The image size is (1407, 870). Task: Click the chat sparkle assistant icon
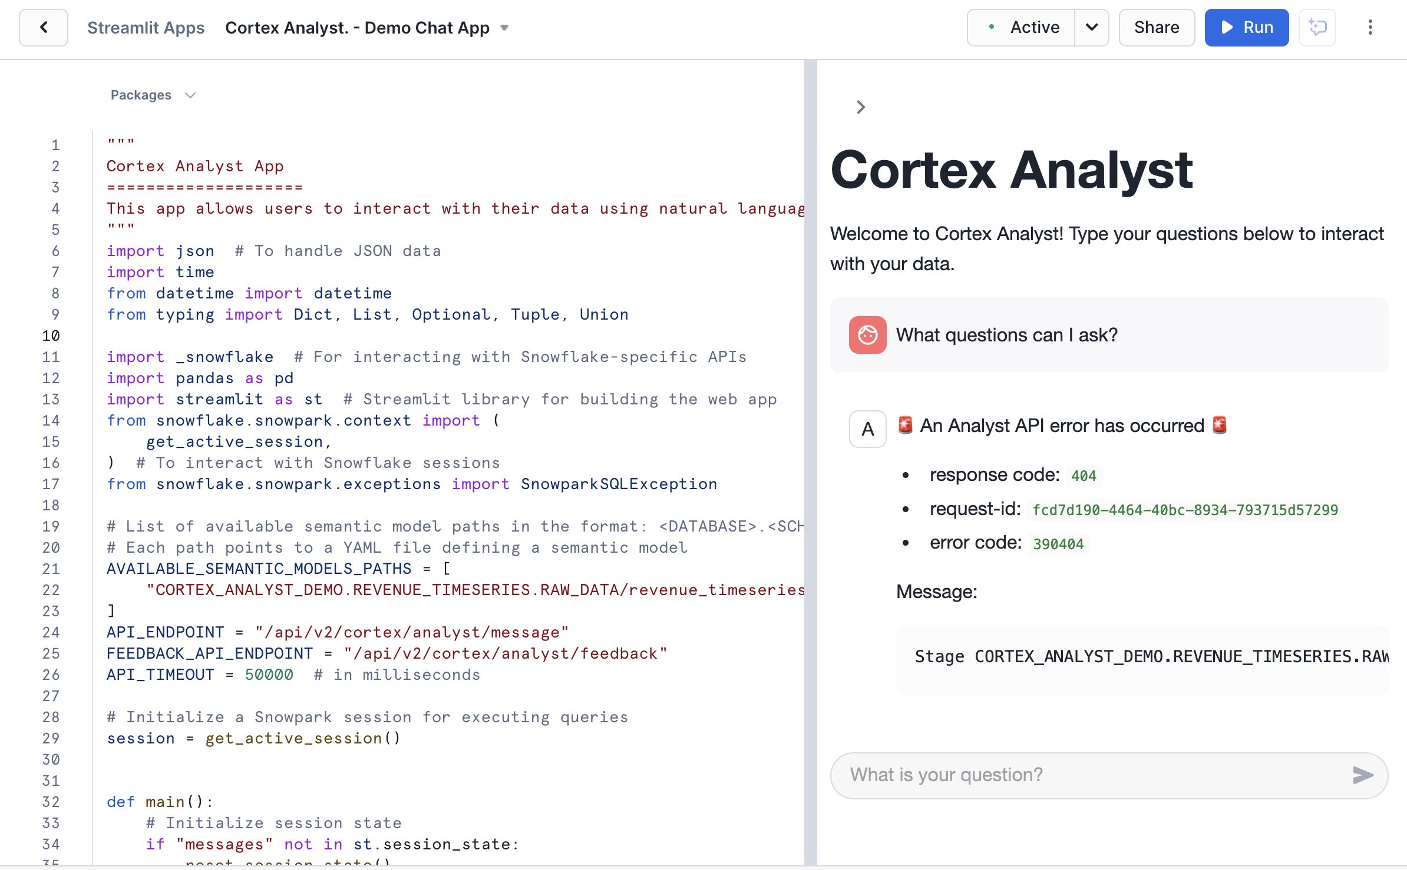tap(1317, 28)
